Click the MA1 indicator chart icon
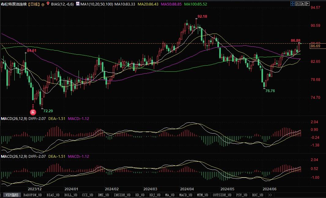The width and height of the screenshot is (326, 198). point(77,4)
